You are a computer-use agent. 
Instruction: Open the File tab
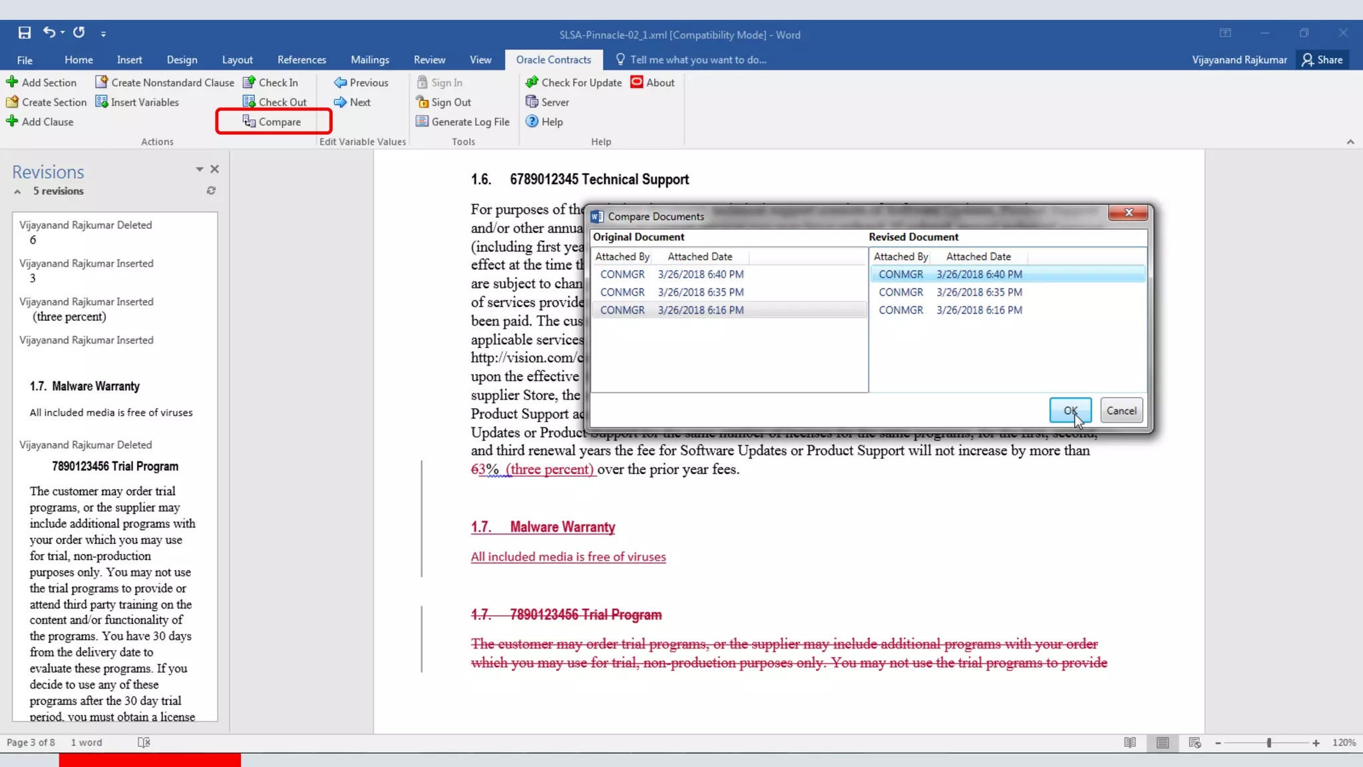pyautogui.click(x=25, y=60)
